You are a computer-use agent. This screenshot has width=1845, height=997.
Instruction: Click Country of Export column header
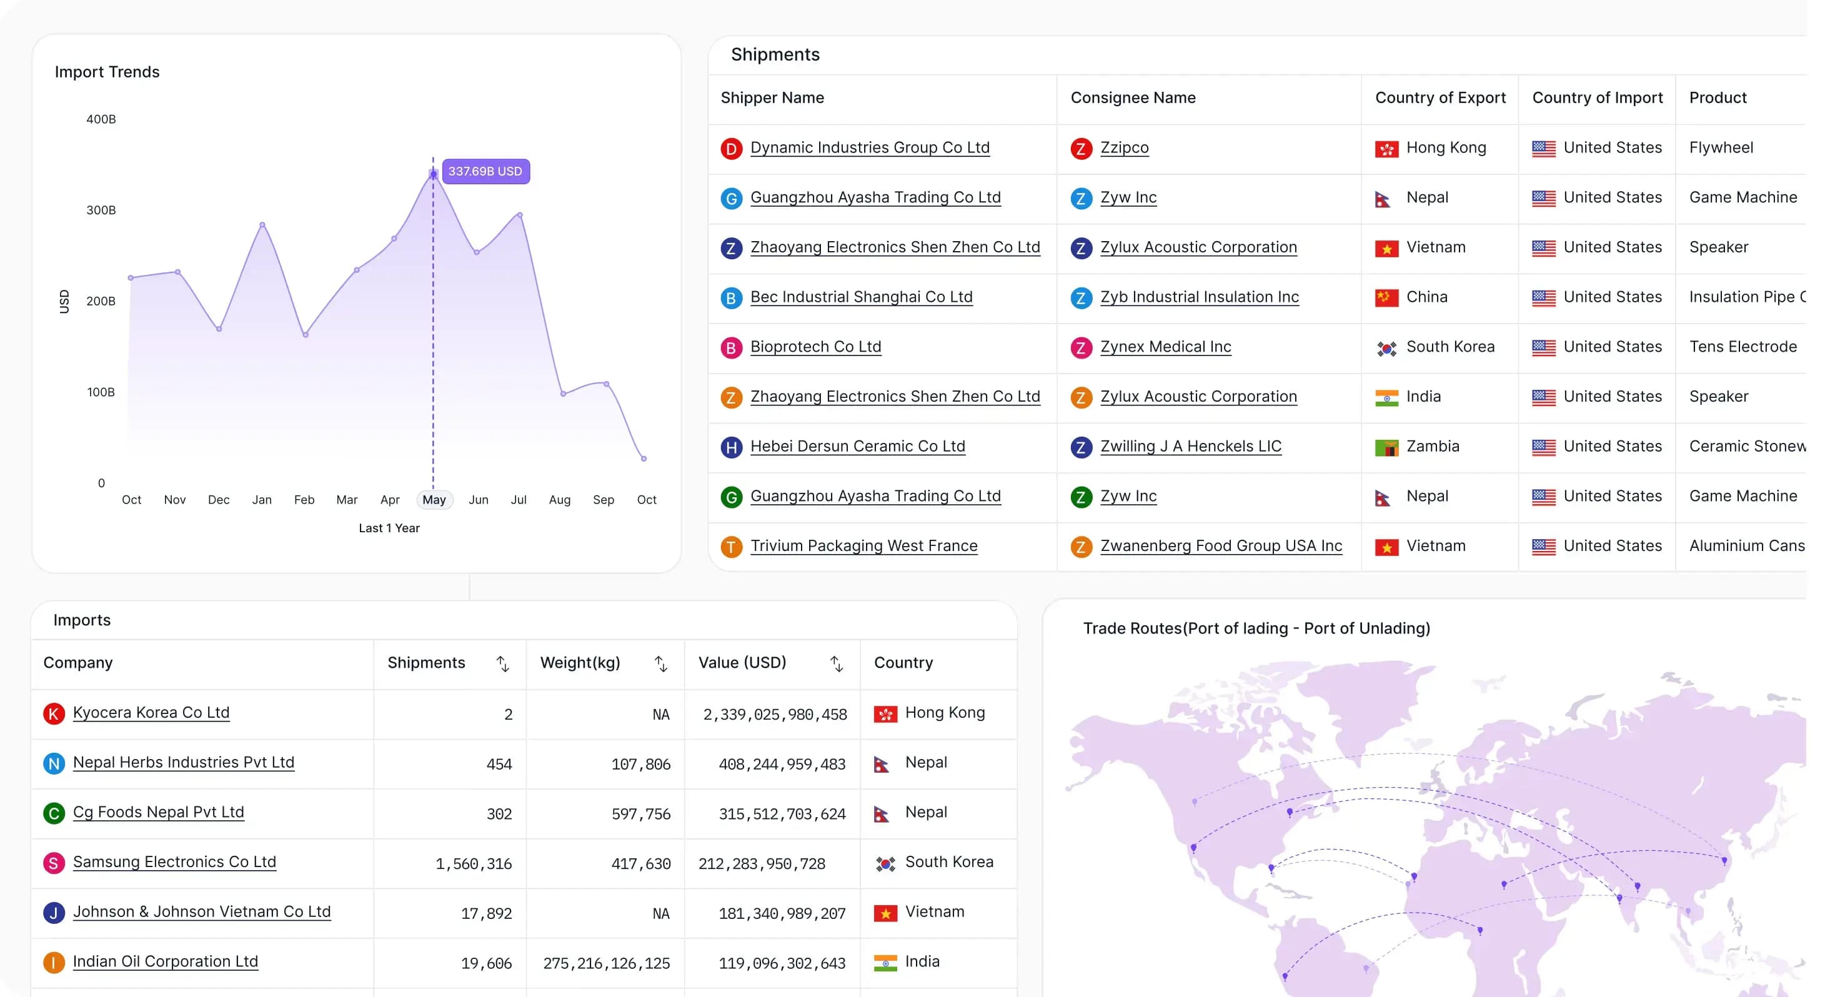[1440, 98]
